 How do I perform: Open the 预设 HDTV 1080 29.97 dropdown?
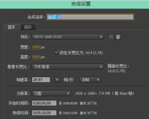pyautogui.click(x=68, y=37)
